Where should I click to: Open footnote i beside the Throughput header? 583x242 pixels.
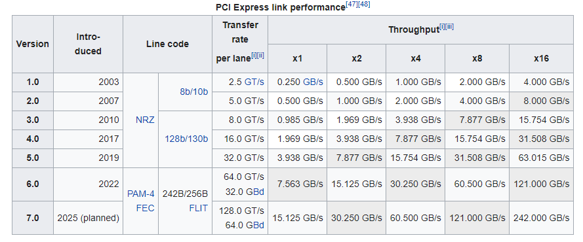click(442, 27)
